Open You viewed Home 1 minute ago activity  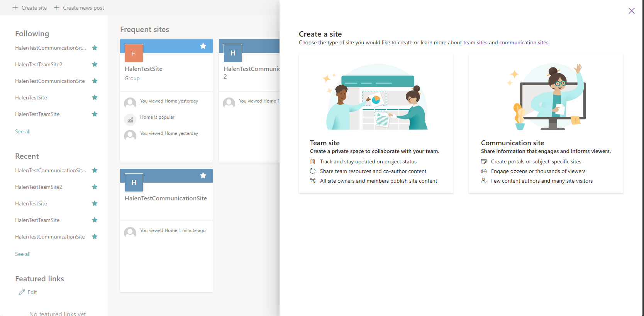coord(173,230)
